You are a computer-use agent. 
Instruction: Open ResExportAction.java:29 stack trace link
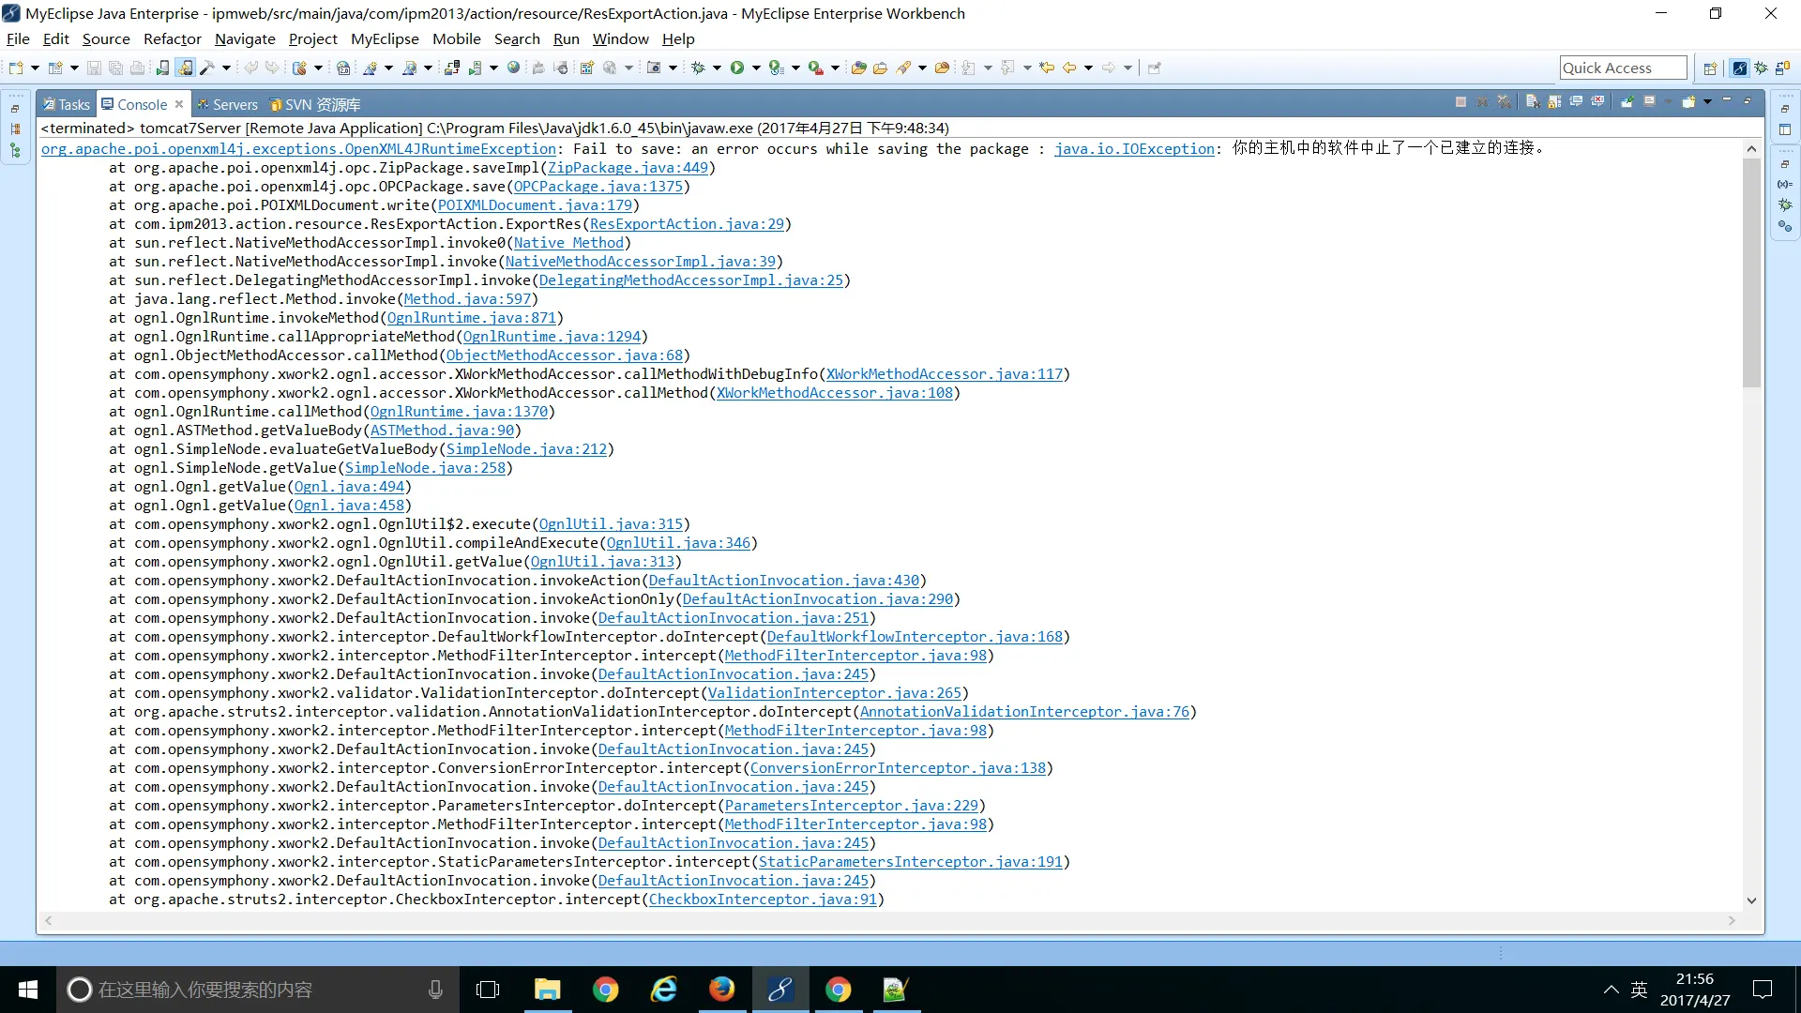(x=687, y=223)
